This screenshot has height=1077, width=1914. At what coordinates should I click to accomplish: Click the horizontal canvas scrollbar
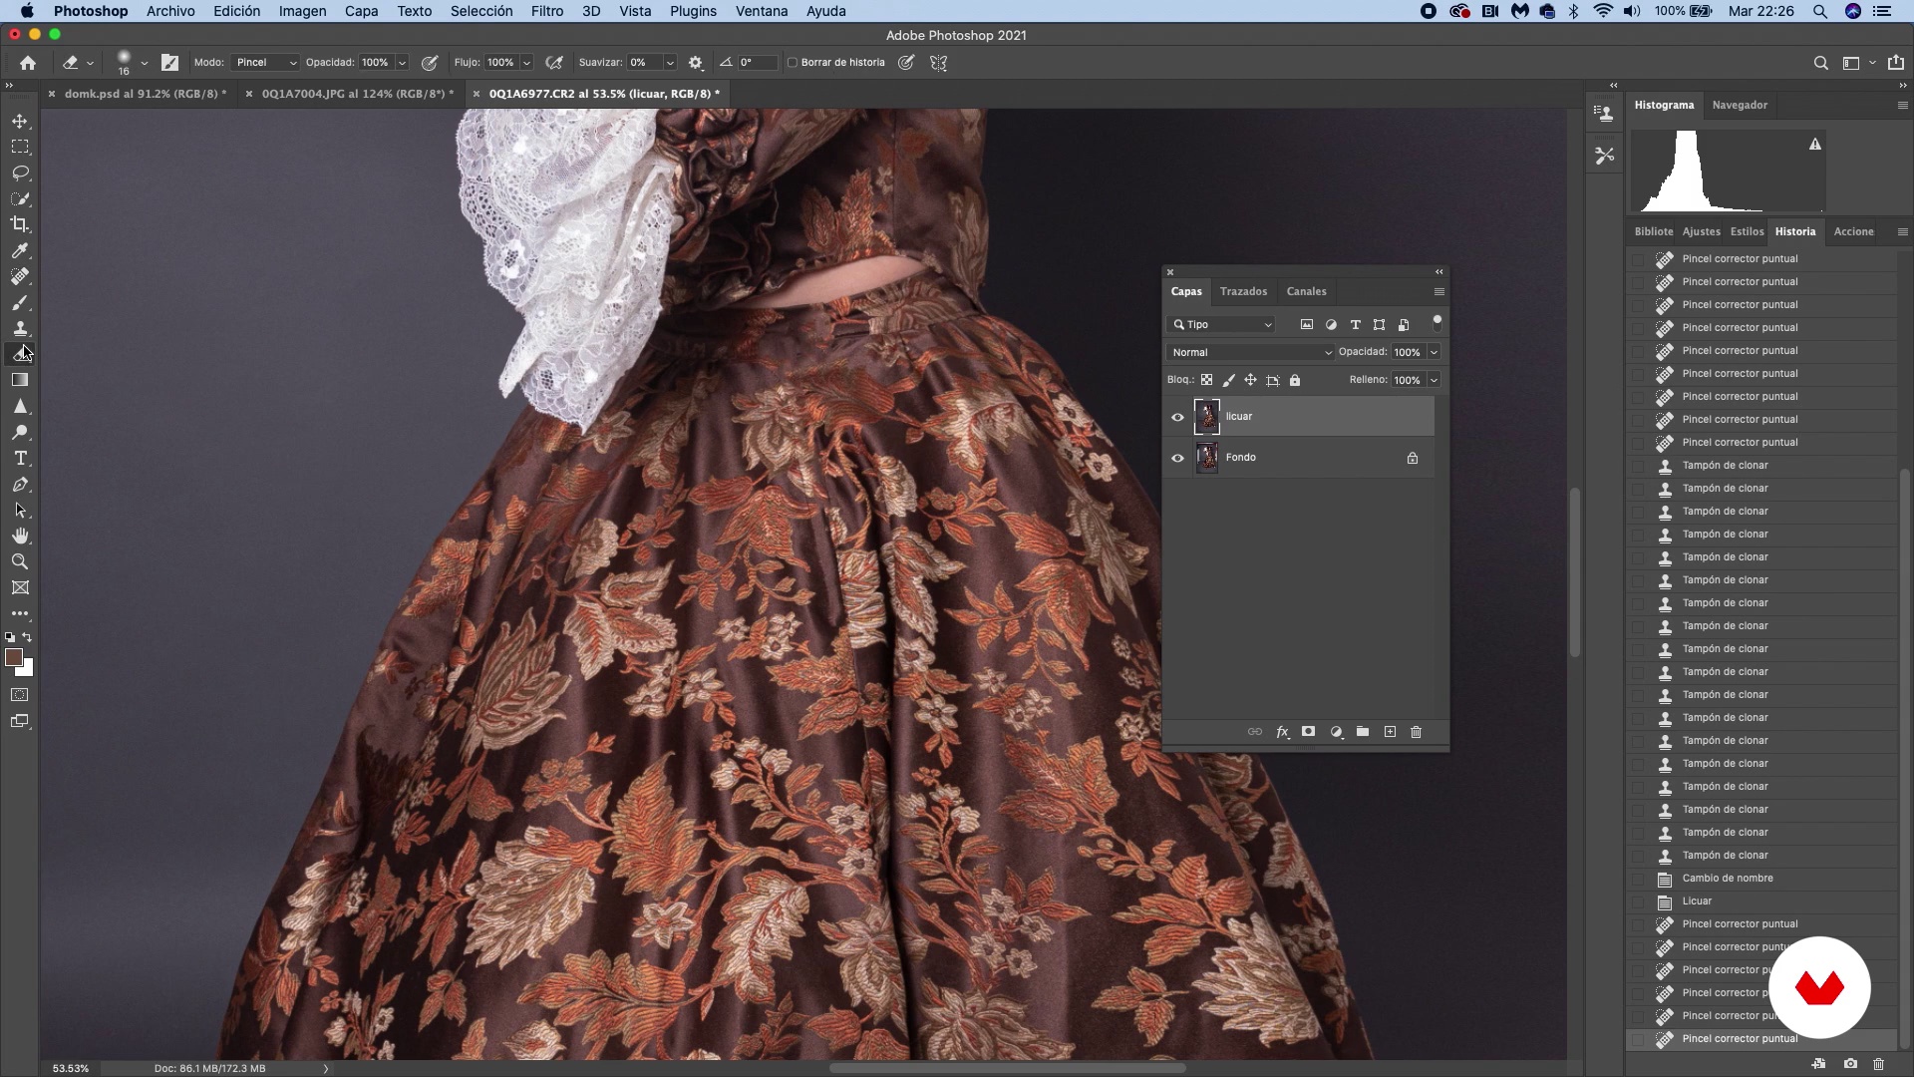click(1007, 1068)
